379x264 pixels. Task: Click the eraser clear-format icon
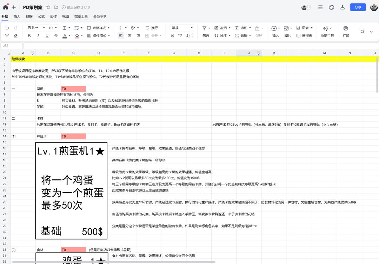point(16,36)
